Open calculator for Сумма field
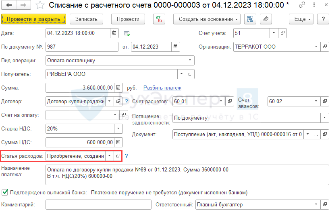The height and width of the screenshot is (210, 330). tap(118, 88)
